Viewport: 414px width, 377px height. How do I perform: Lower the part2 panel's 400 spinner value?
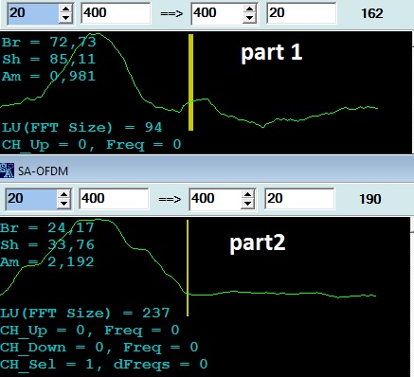(x=247, y=204)
